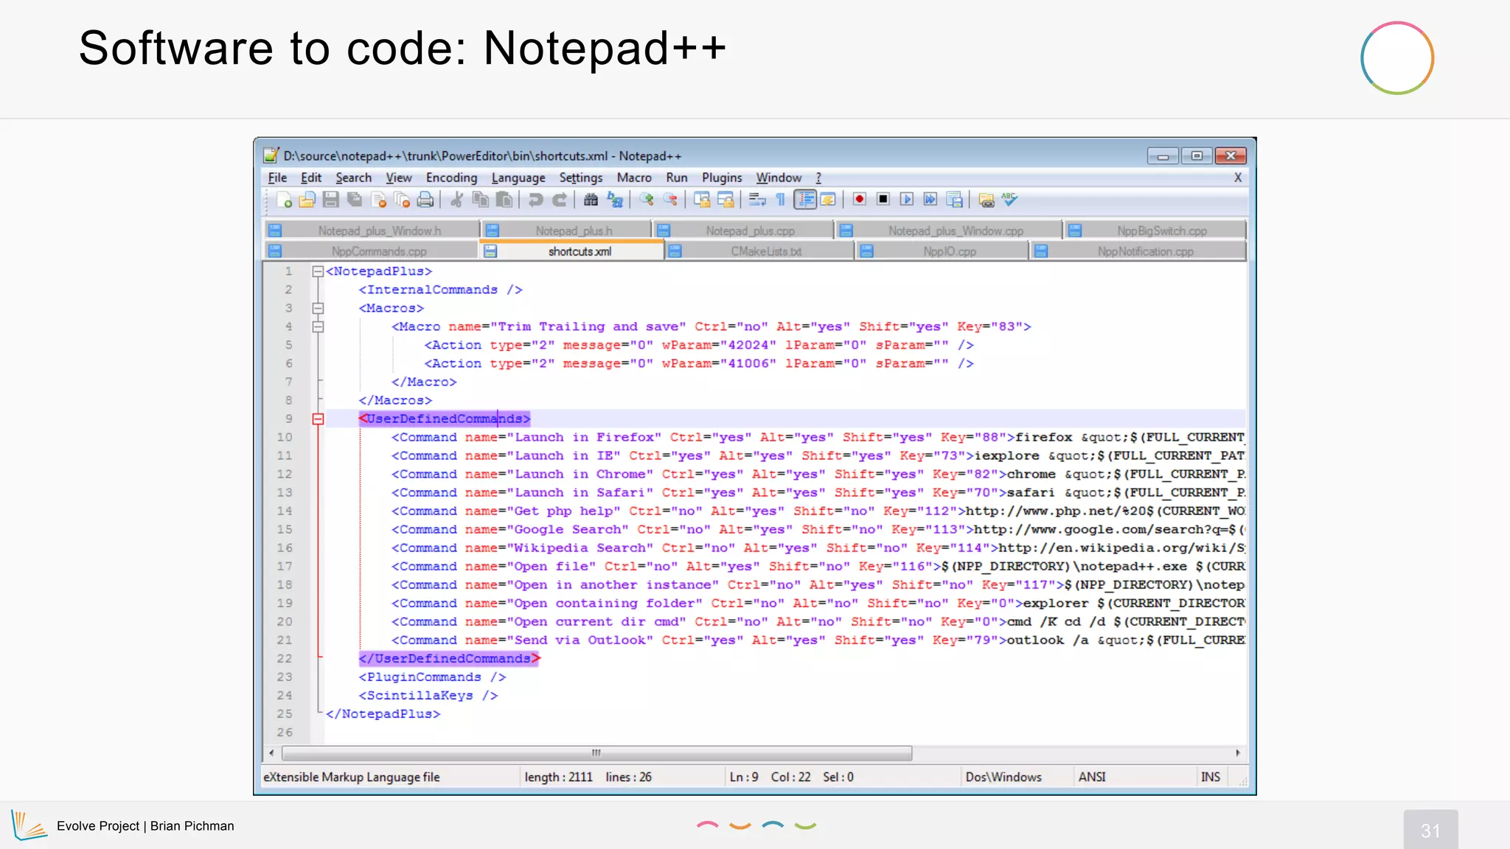Viewport: 1510px width, 849px height.
Task: Open User Defined Language dialog icon
Action: [828, 200]
